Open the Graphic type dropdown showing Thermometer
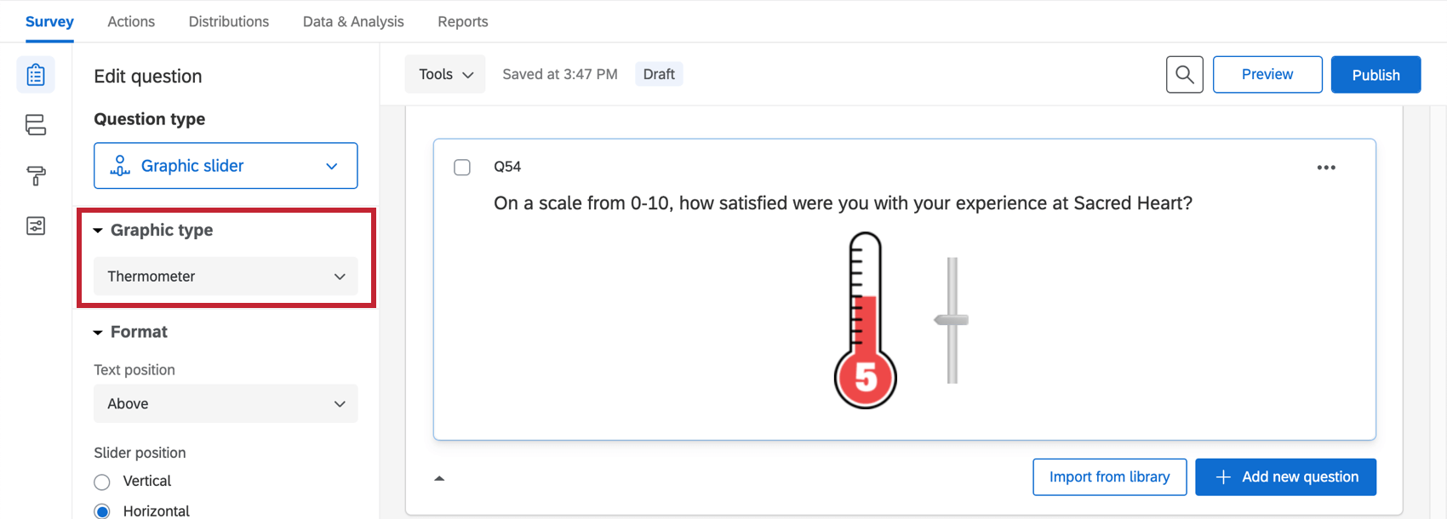 coord(225,276)
